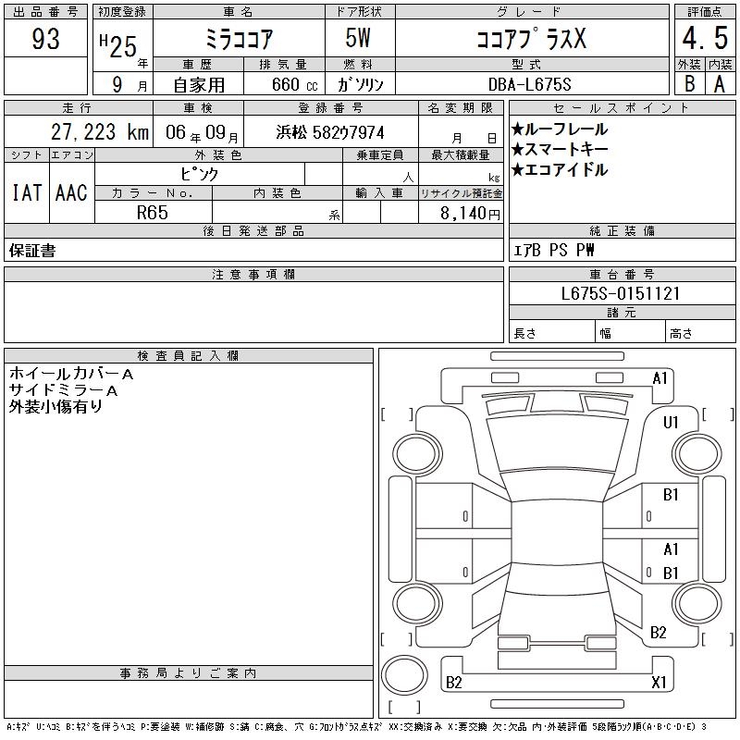Click the sales point "★ルーフレール"
The height and width of the screenshot is (740, 740).
(560, 129)
